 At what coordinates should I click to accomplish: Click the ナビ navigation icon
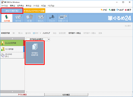(104, 10)
